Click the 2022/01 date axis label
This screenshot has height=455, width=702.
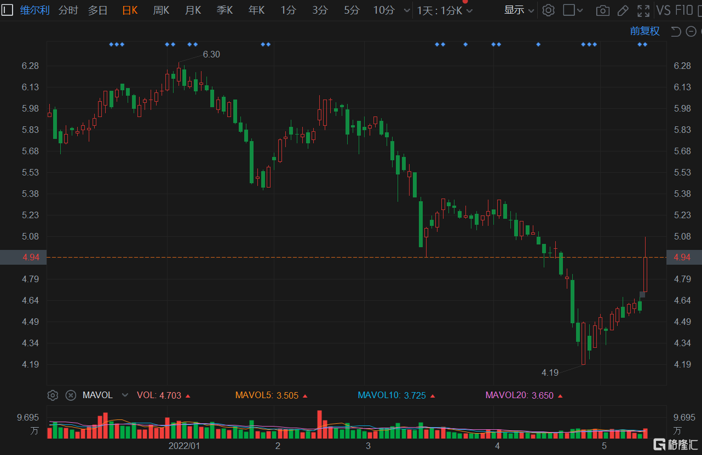(183, 446)
